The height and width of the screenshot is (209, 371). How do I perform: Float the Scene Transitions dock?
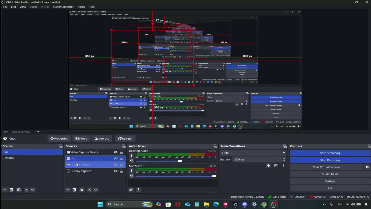point(285,146)
